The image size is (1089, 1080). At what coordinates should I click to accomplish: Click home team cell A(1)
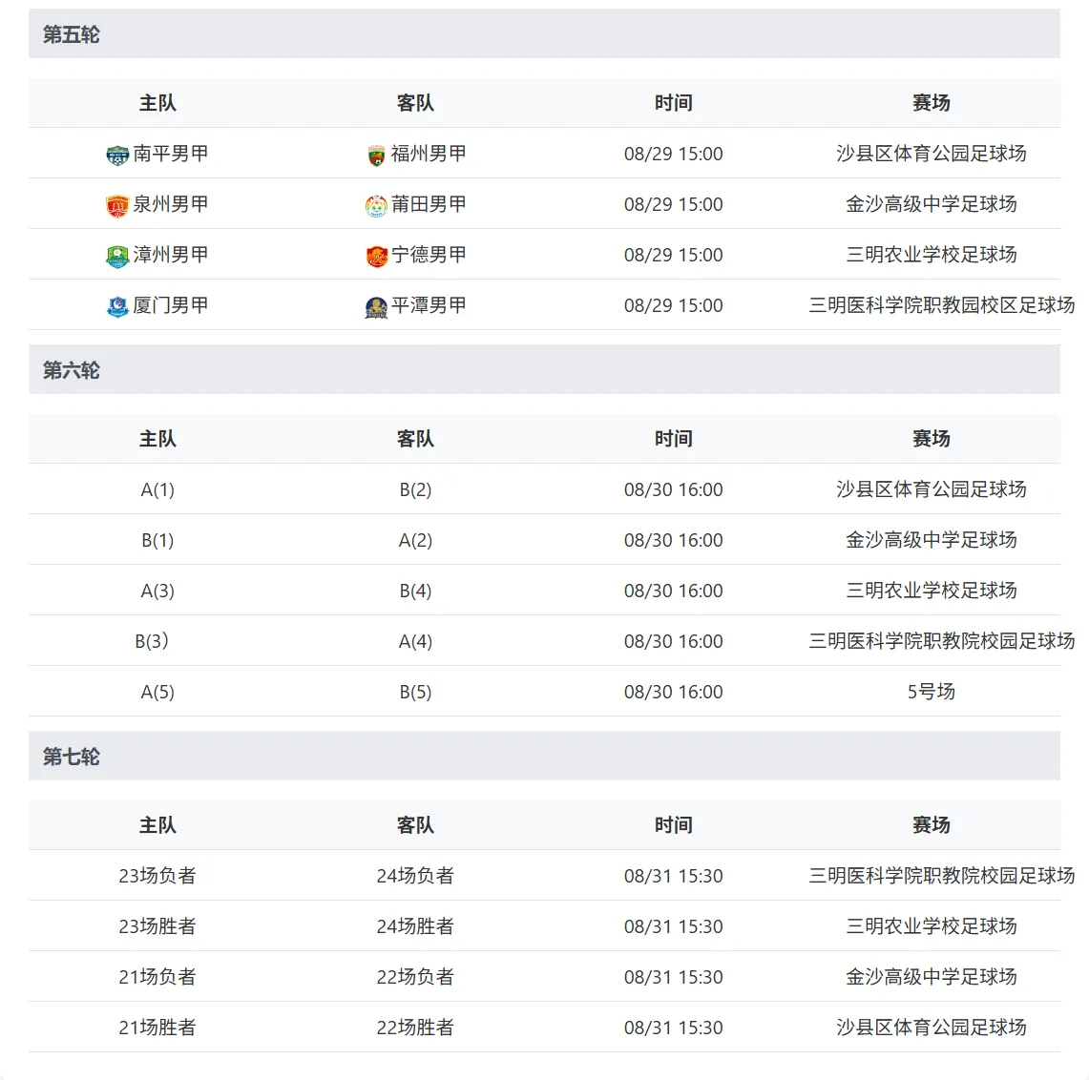coord(157,489)
